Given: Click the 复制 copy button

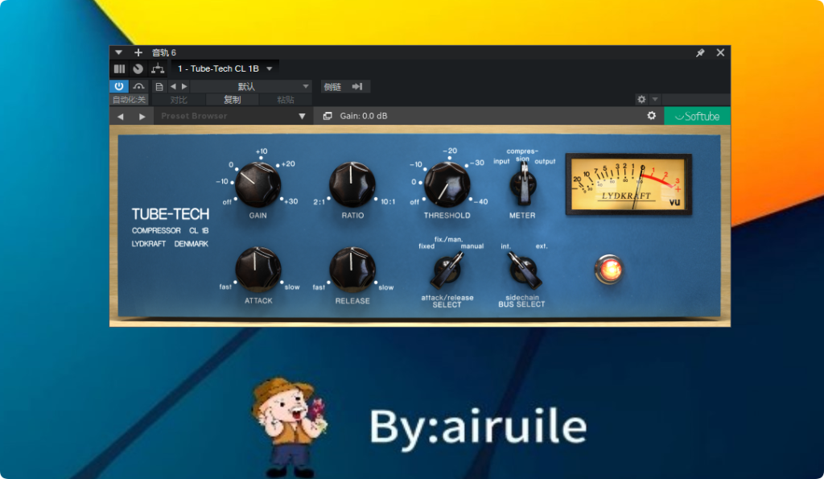Looking at the screenshot, I should click(233, 99).
